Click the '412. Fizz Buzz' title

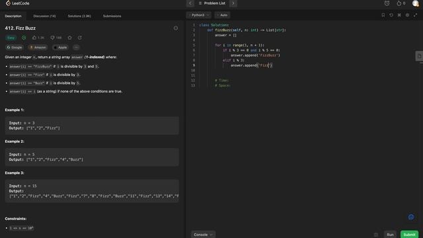(20, 28)
